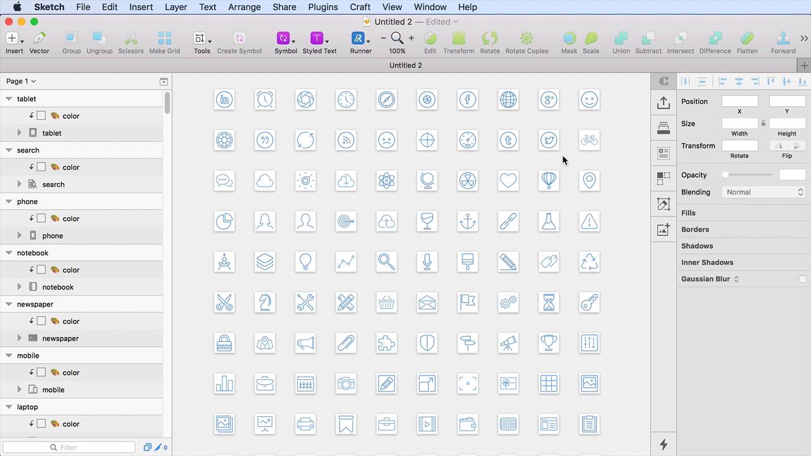Click the Filter layers search field

tap(70, 447)
